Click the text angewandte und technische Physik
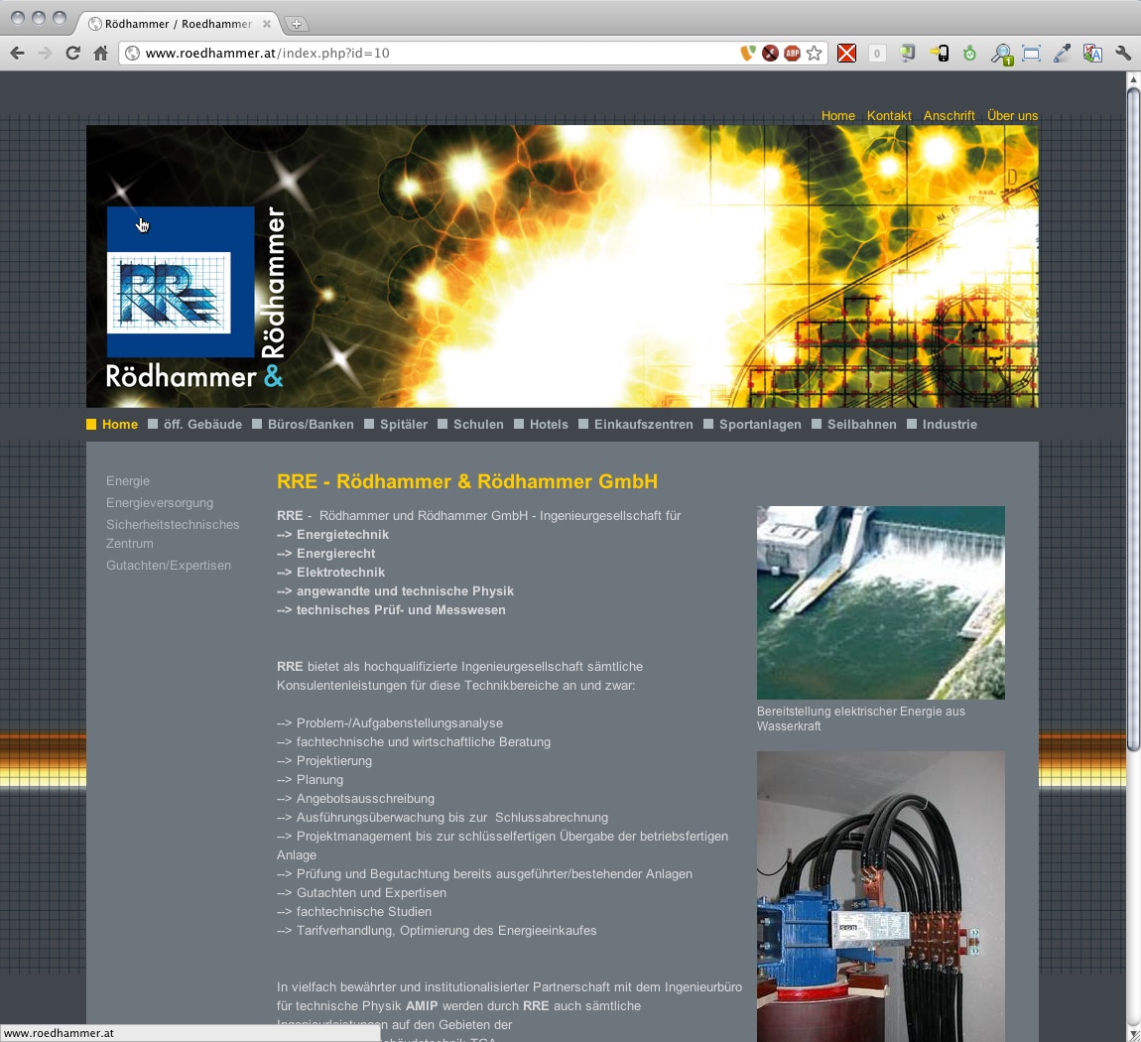 (x=406, y=591)
